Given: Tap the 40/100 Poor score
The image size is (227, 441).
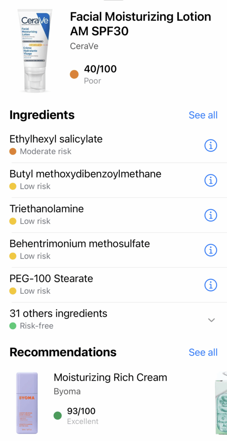Looking at the screenshot, I should pos(100,74).
